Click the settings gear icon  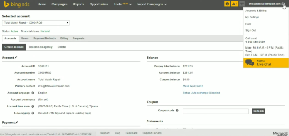[283, 4]
